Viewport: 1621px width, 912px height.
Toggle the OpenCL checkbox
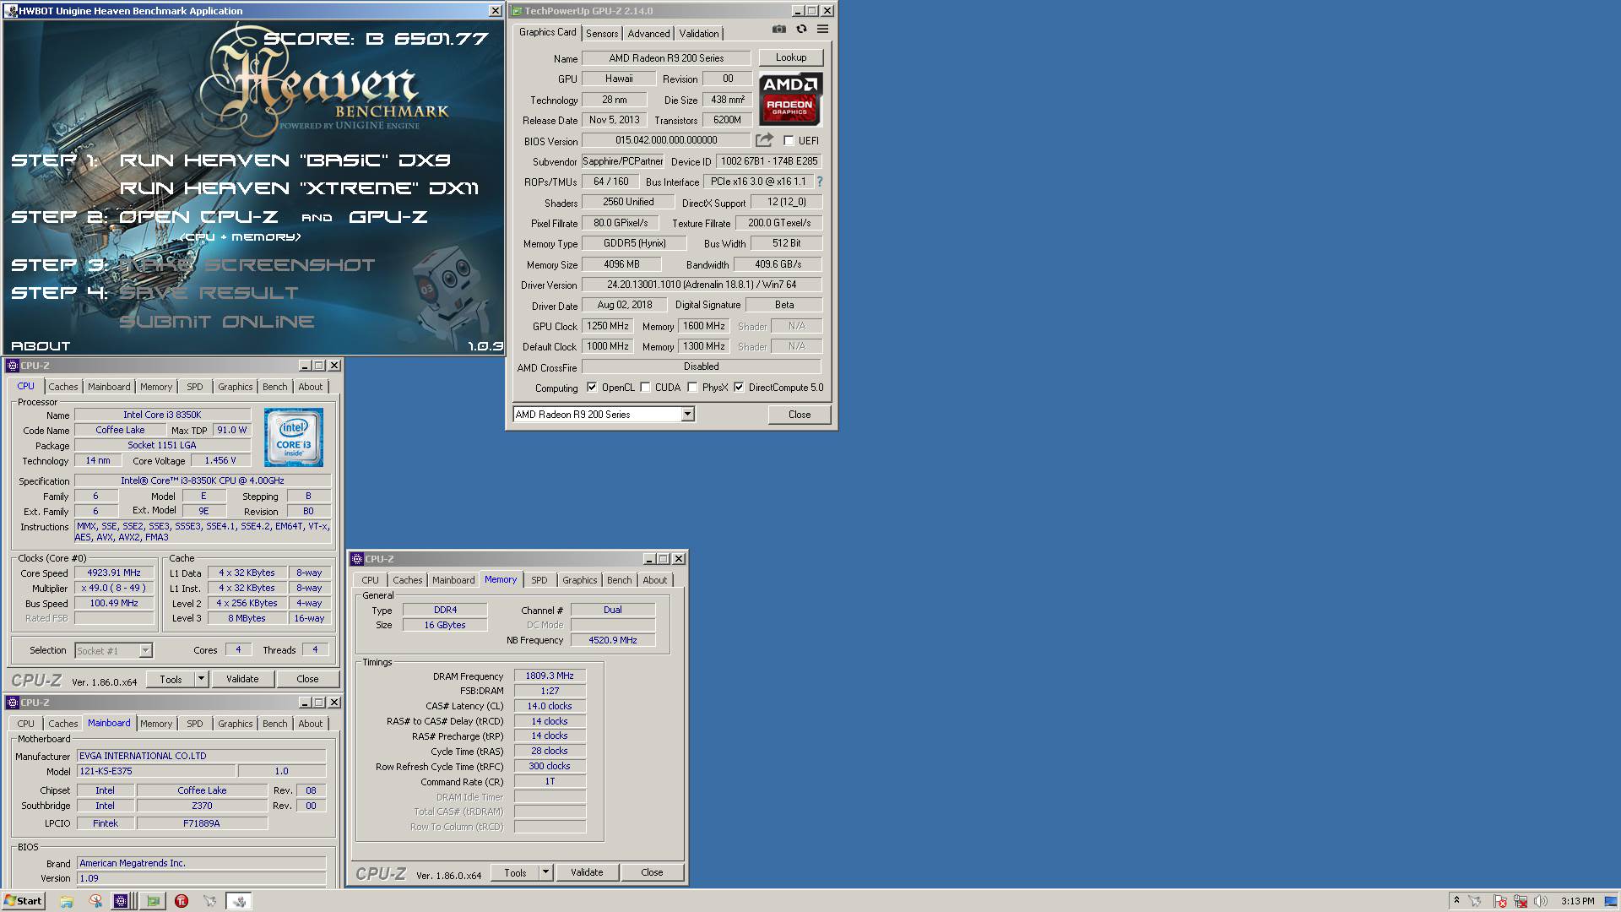pyautogui.click(x=592, y=388)
